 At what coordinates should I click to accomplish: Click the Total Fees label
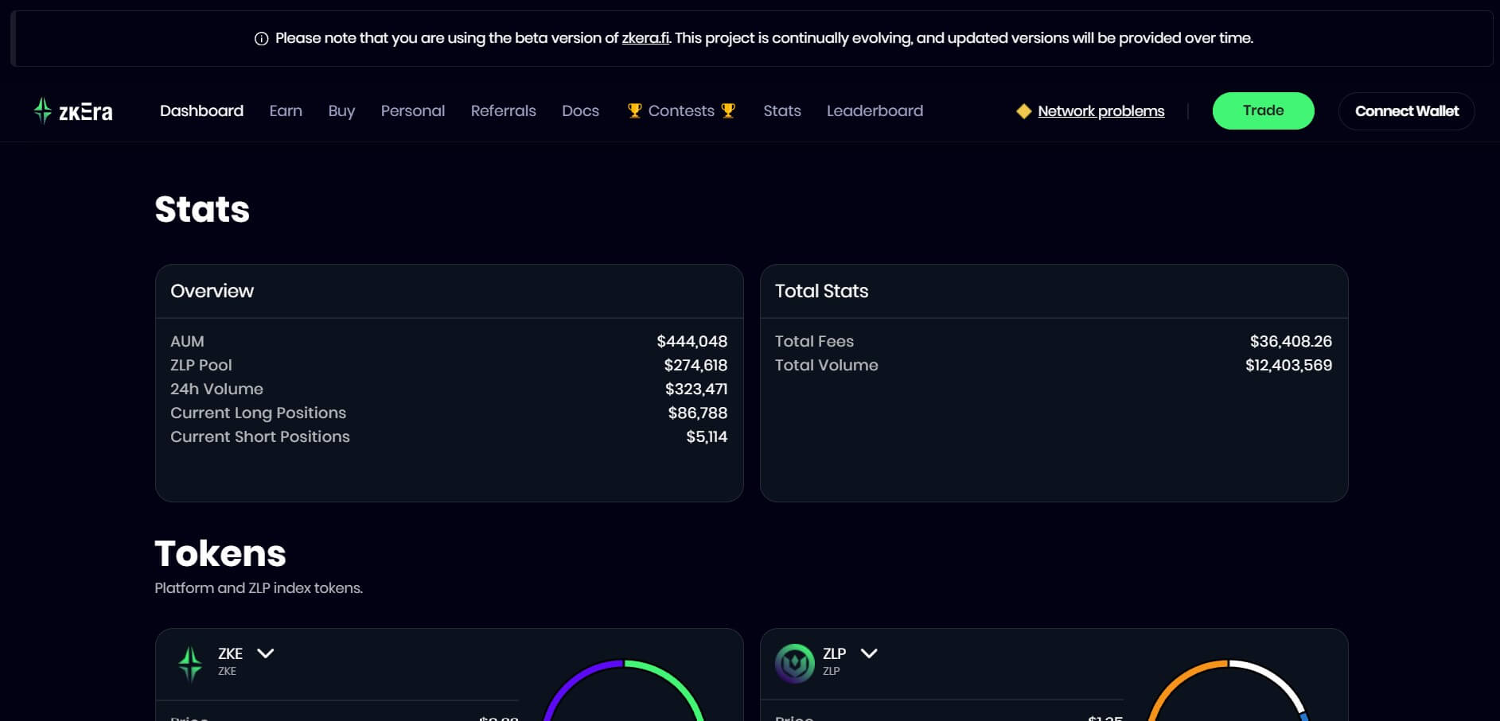(x=814, y=341)
